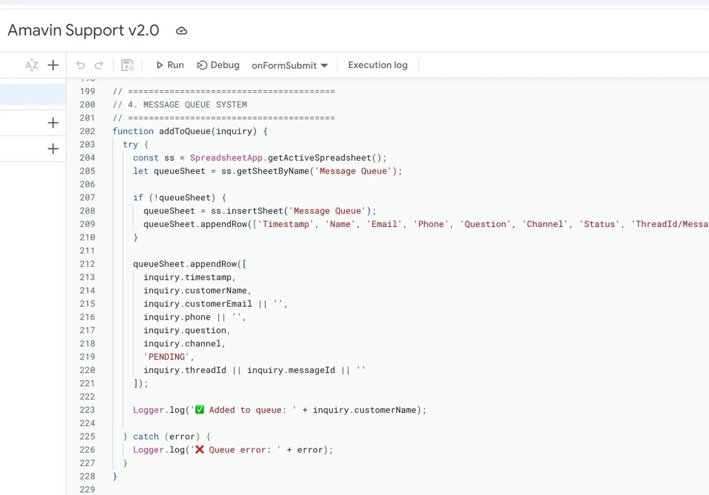Screen dimensions: 709x495
Task: Open the Execution log
Action: tap(378, 65)
